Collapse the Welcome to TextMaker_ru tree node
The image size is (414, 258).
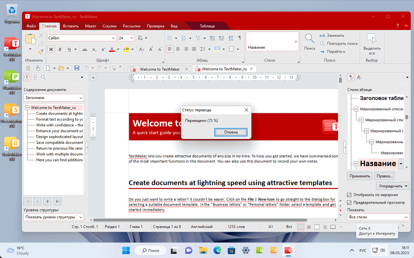pos(27,108)
